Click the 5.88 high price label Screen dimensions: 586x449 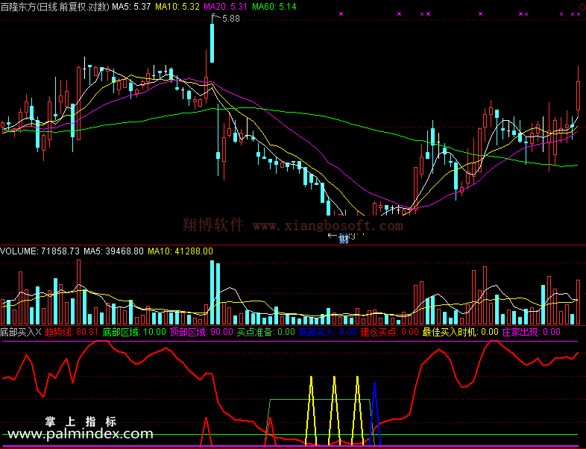tap(230, 19)
